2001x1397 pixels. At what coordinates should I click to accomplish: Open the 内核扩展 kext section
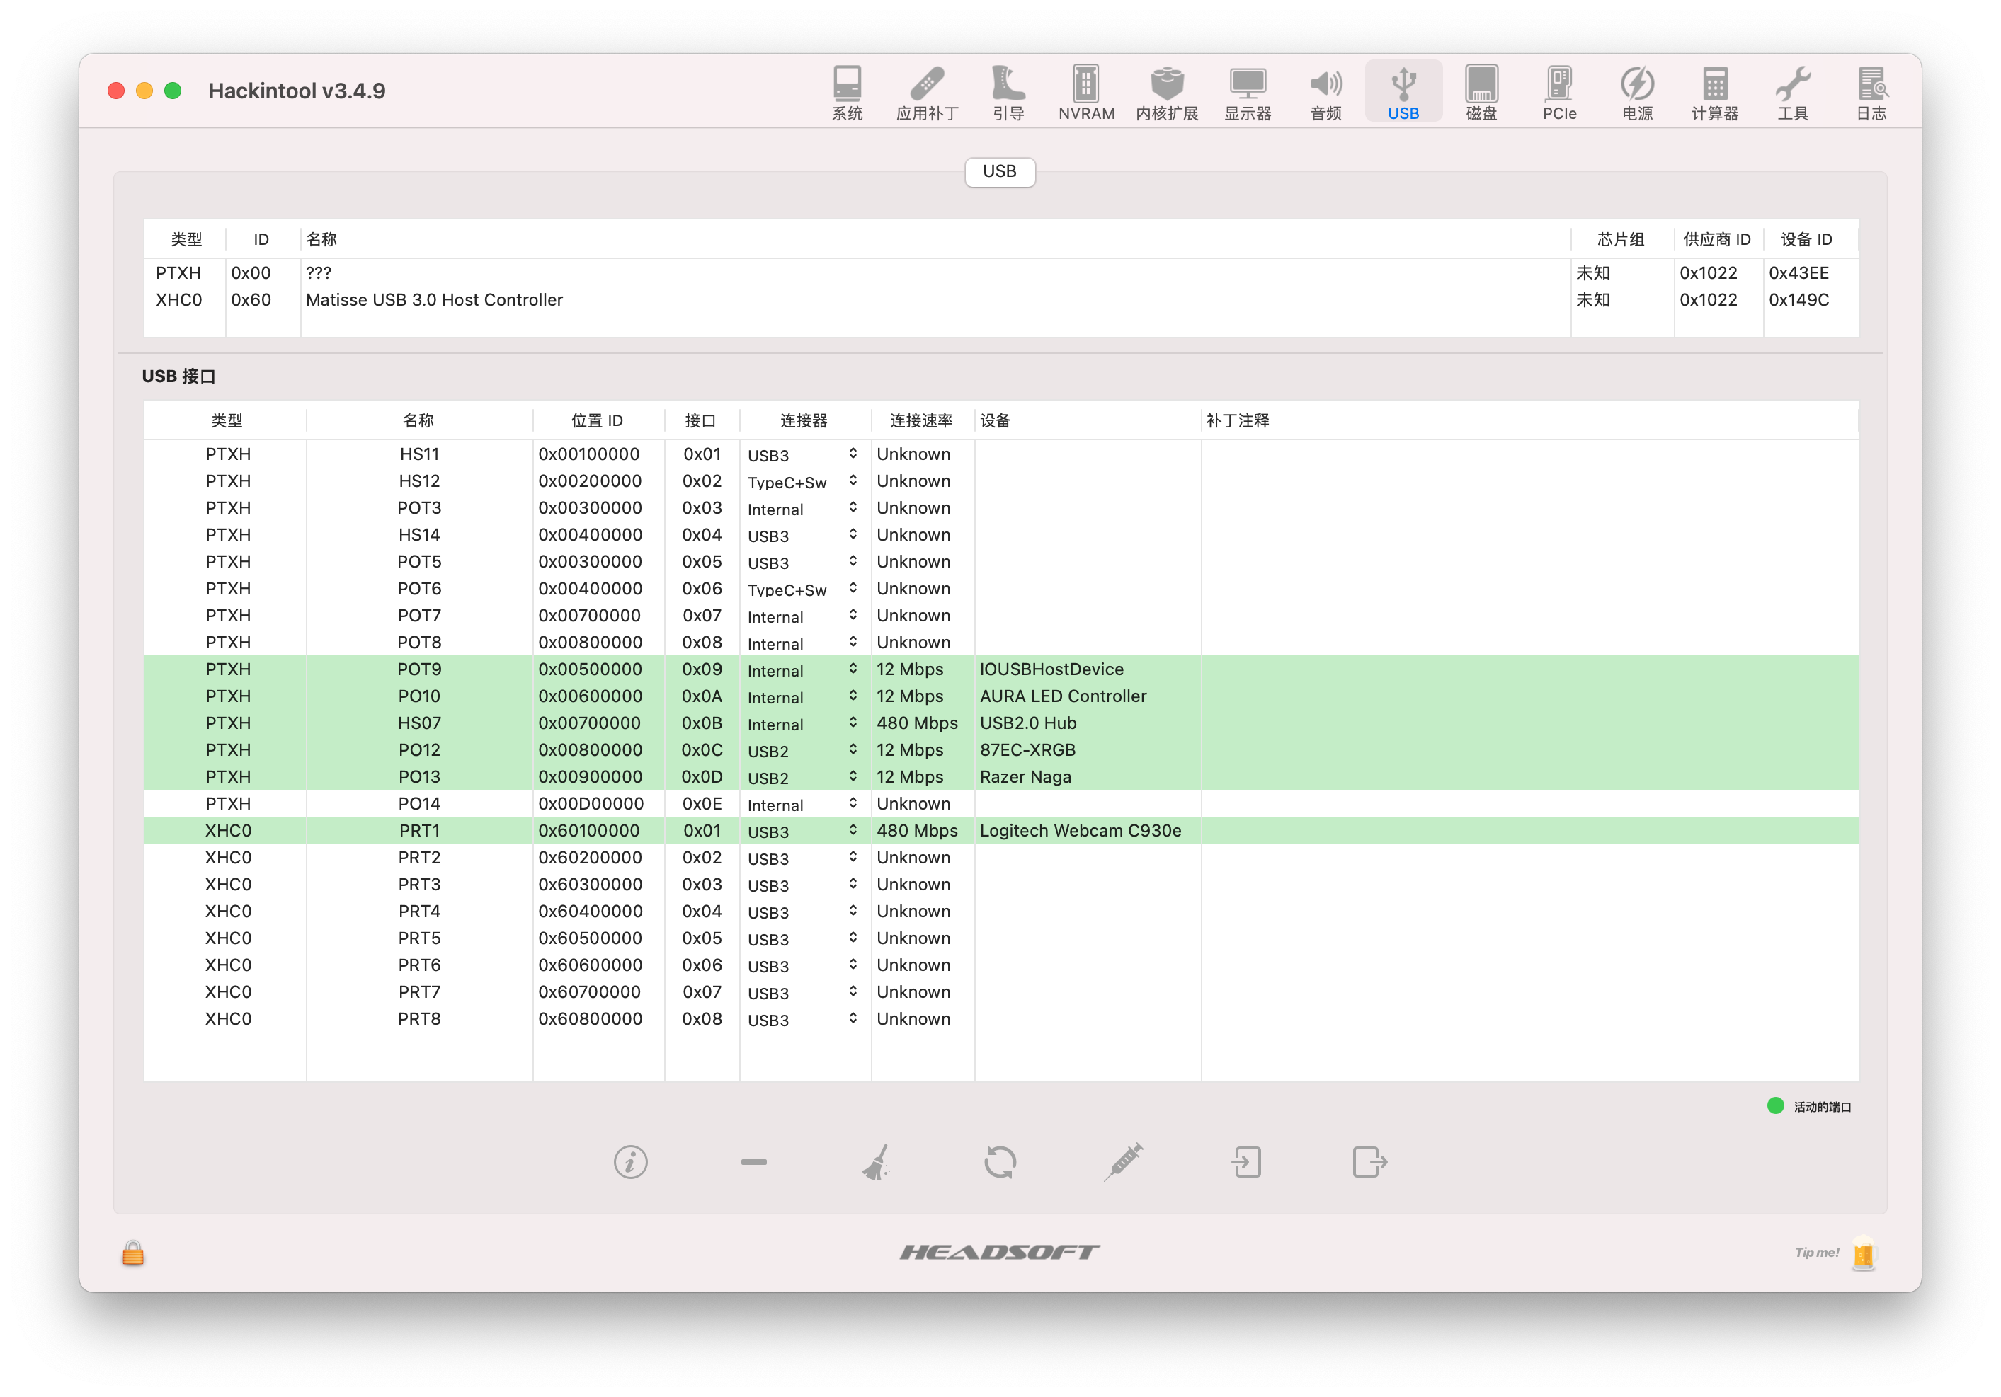tap(1167, 92)
